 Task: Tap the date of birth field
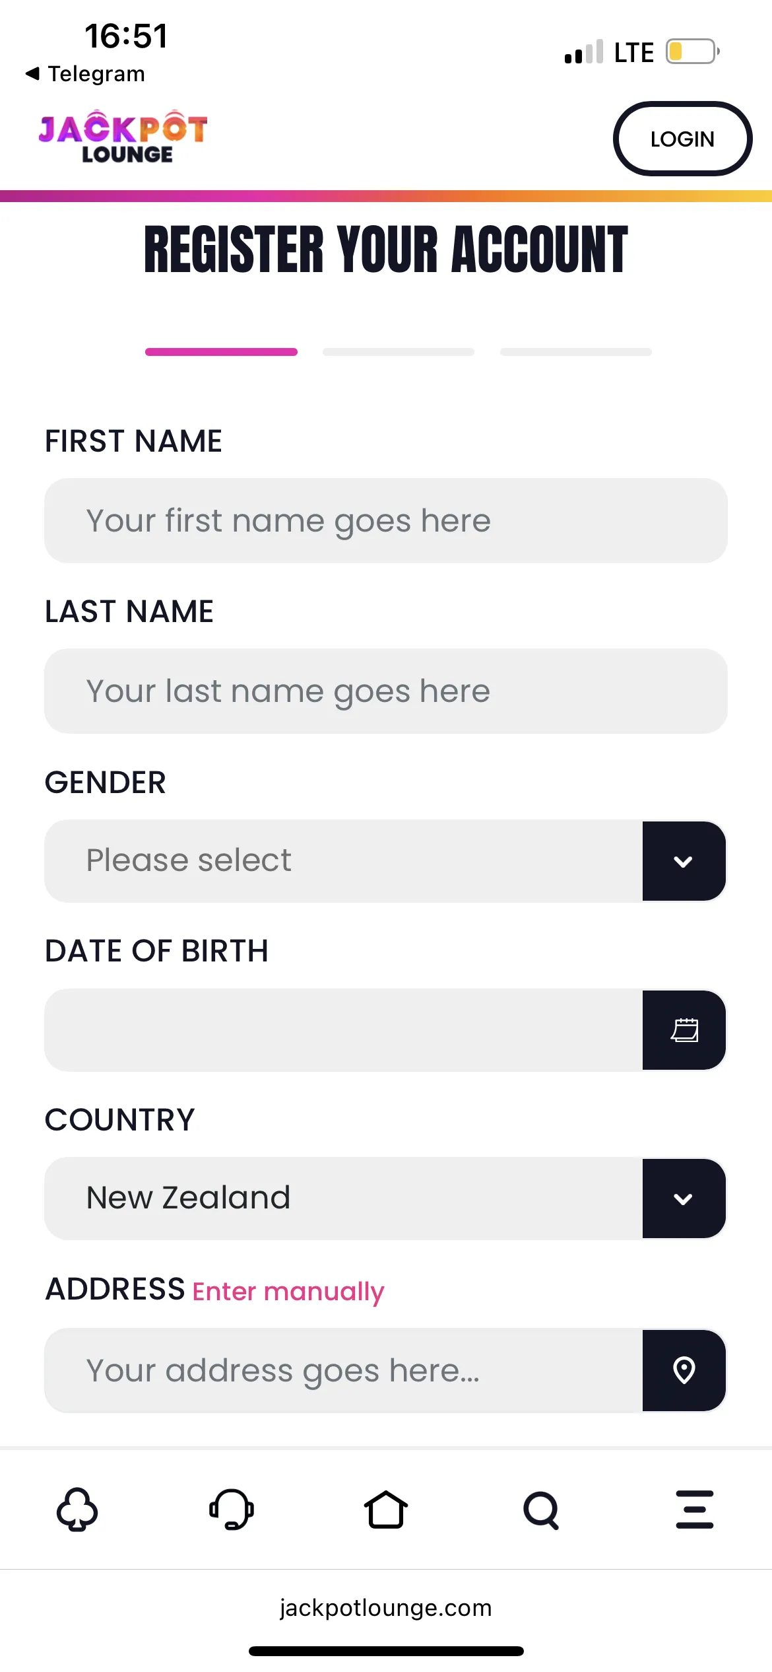[343, 1030]
